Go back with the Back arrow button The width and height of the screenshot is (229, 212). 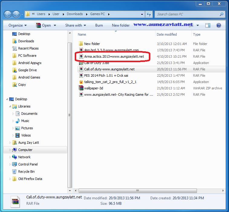pyautogui.click(x=8, y=14)
